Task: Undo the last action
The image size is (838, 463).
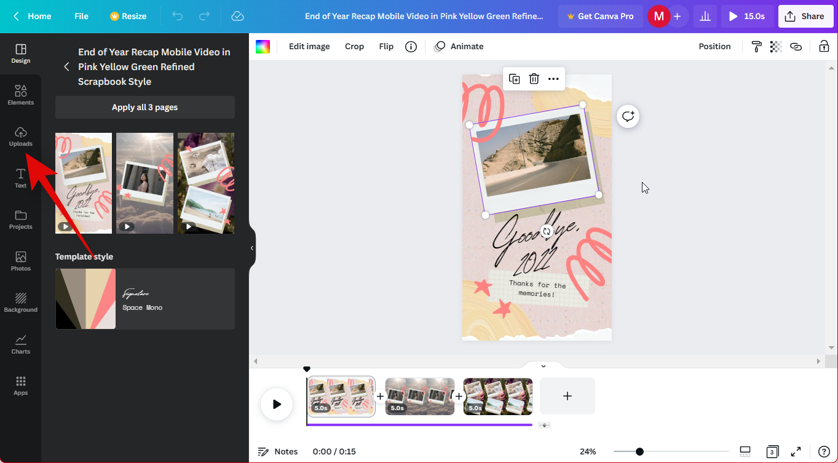Action: 178,17
